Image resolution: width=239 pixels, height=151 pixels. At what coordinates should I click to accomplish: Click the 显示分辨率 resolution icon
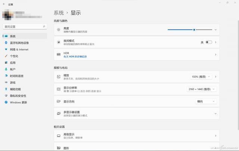point(59,89)
